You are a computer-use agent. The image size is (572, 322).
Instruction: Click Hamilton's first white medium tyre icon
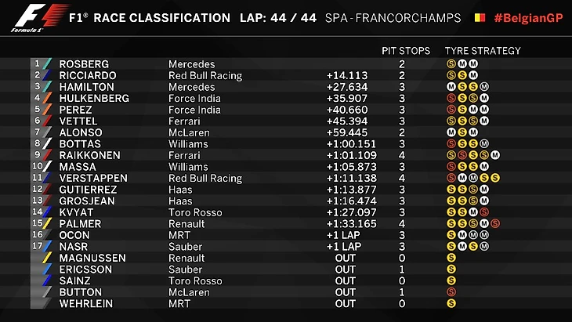pos(451,87)
